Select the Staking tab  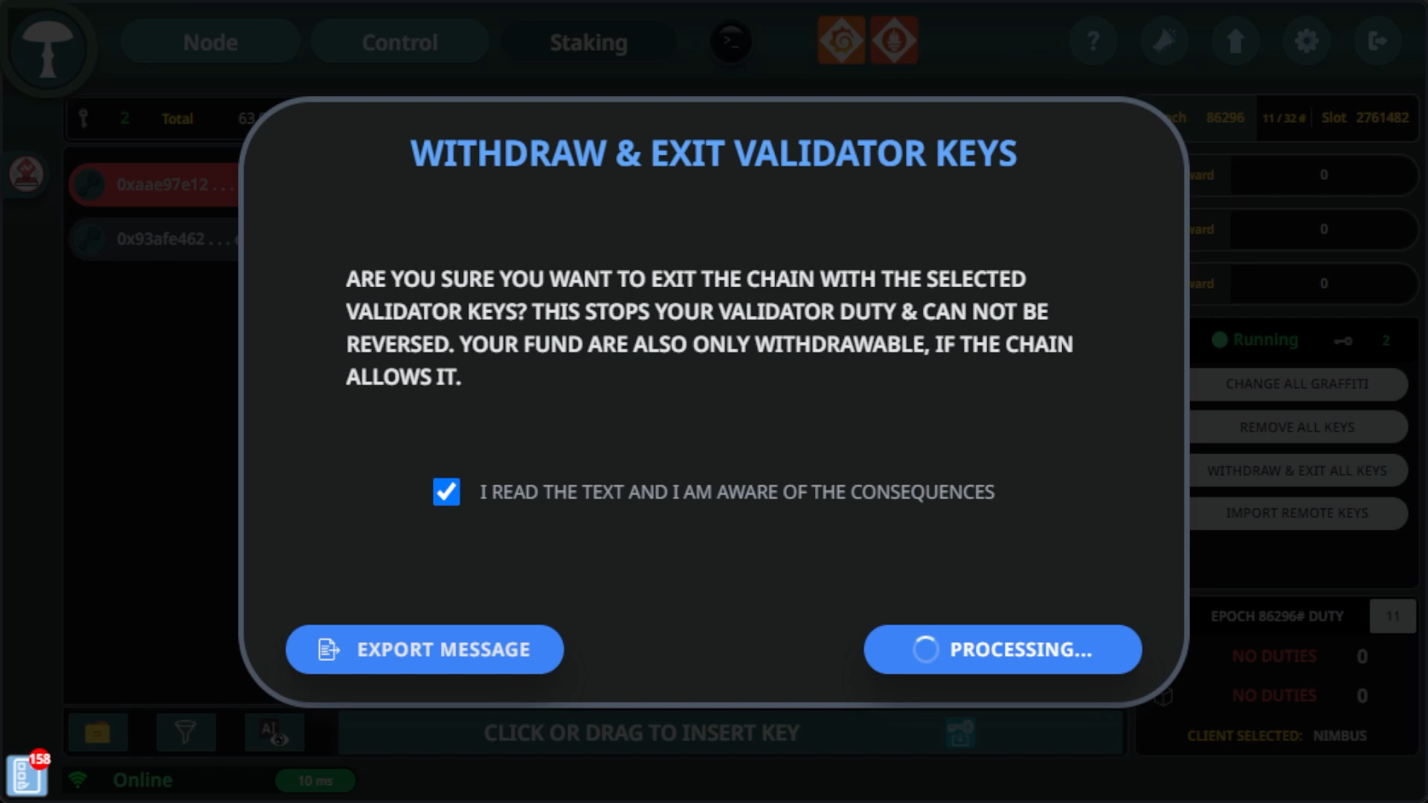click(x=588, y=41)
